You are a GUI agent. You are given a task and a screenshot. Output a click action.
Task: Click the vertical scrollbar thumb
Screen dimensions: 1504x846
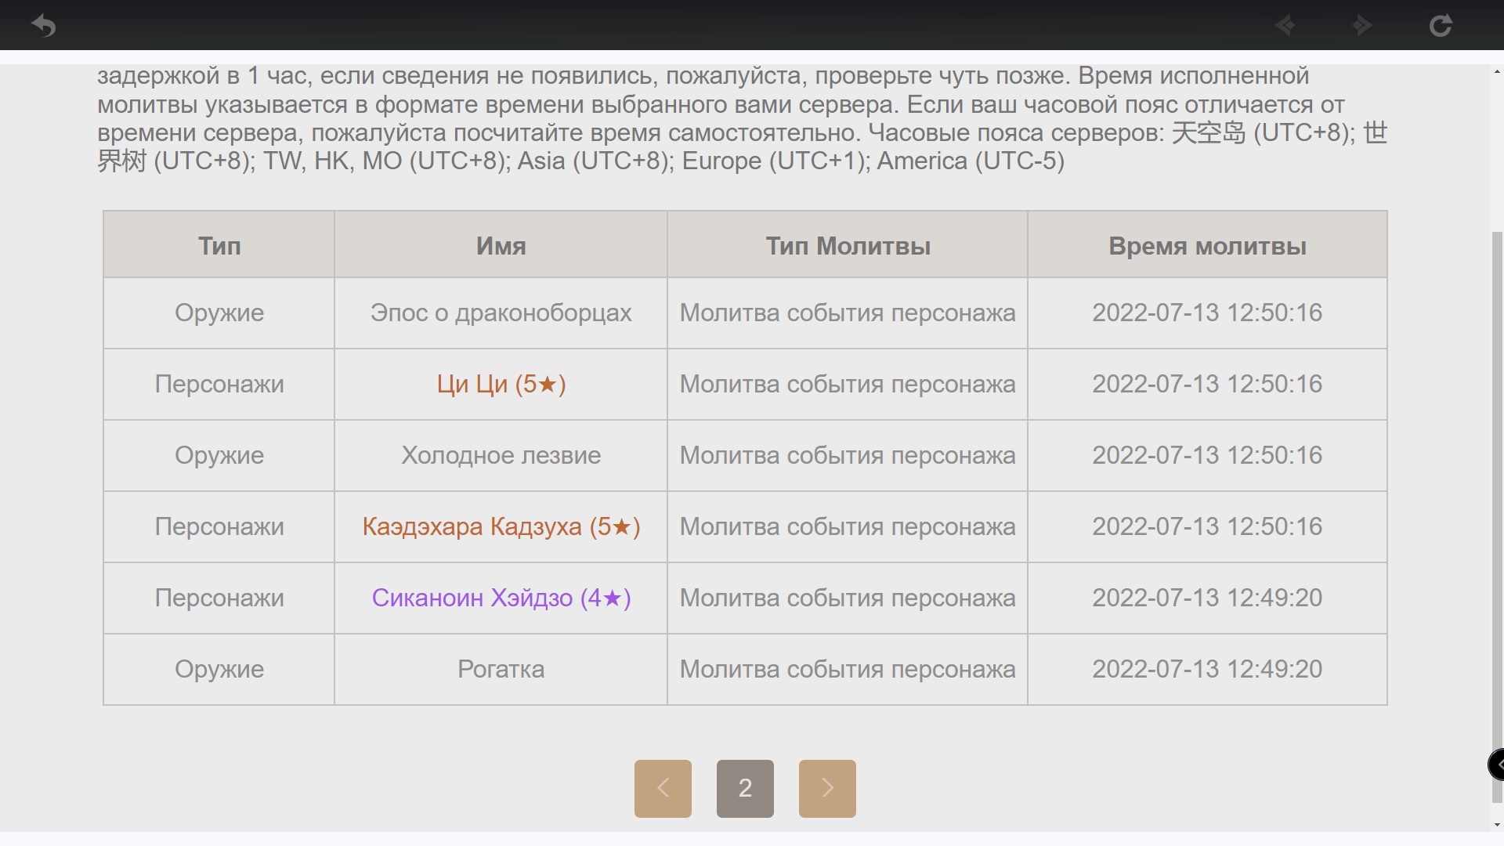pos(1497,517)
